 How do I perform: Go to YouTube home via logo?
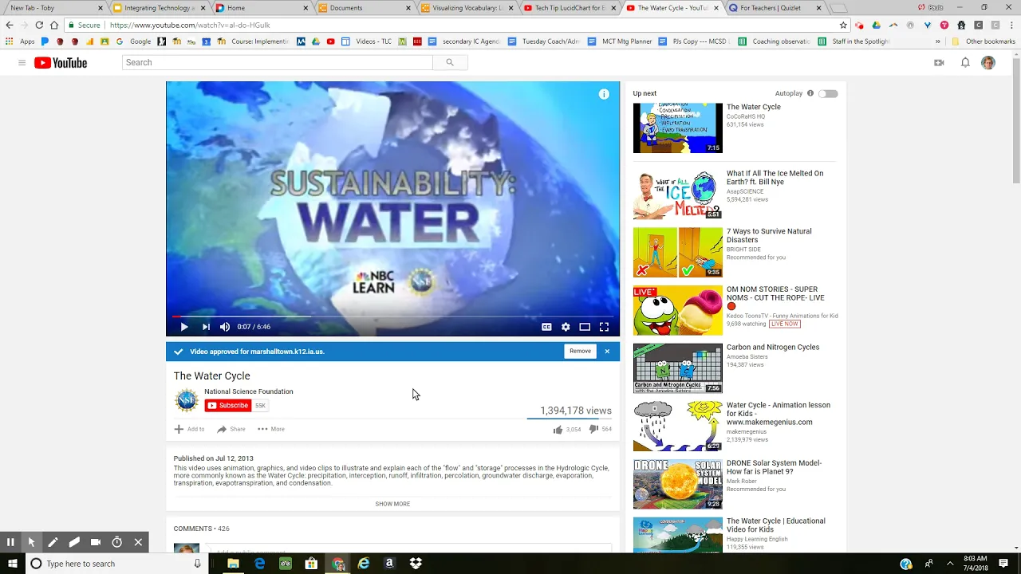coord(61,63)
